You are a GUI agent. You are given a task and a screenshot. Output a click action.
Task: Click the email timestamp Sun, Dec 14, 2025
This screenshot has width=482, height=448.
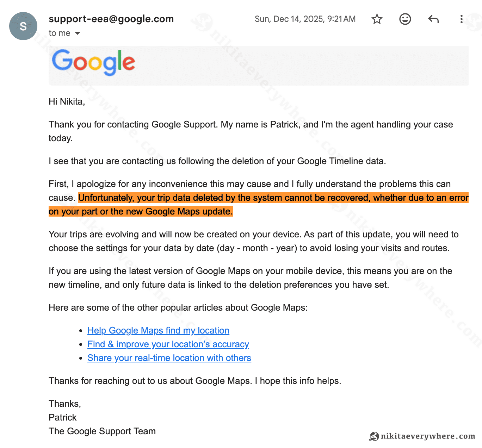[x=305, y=19]
